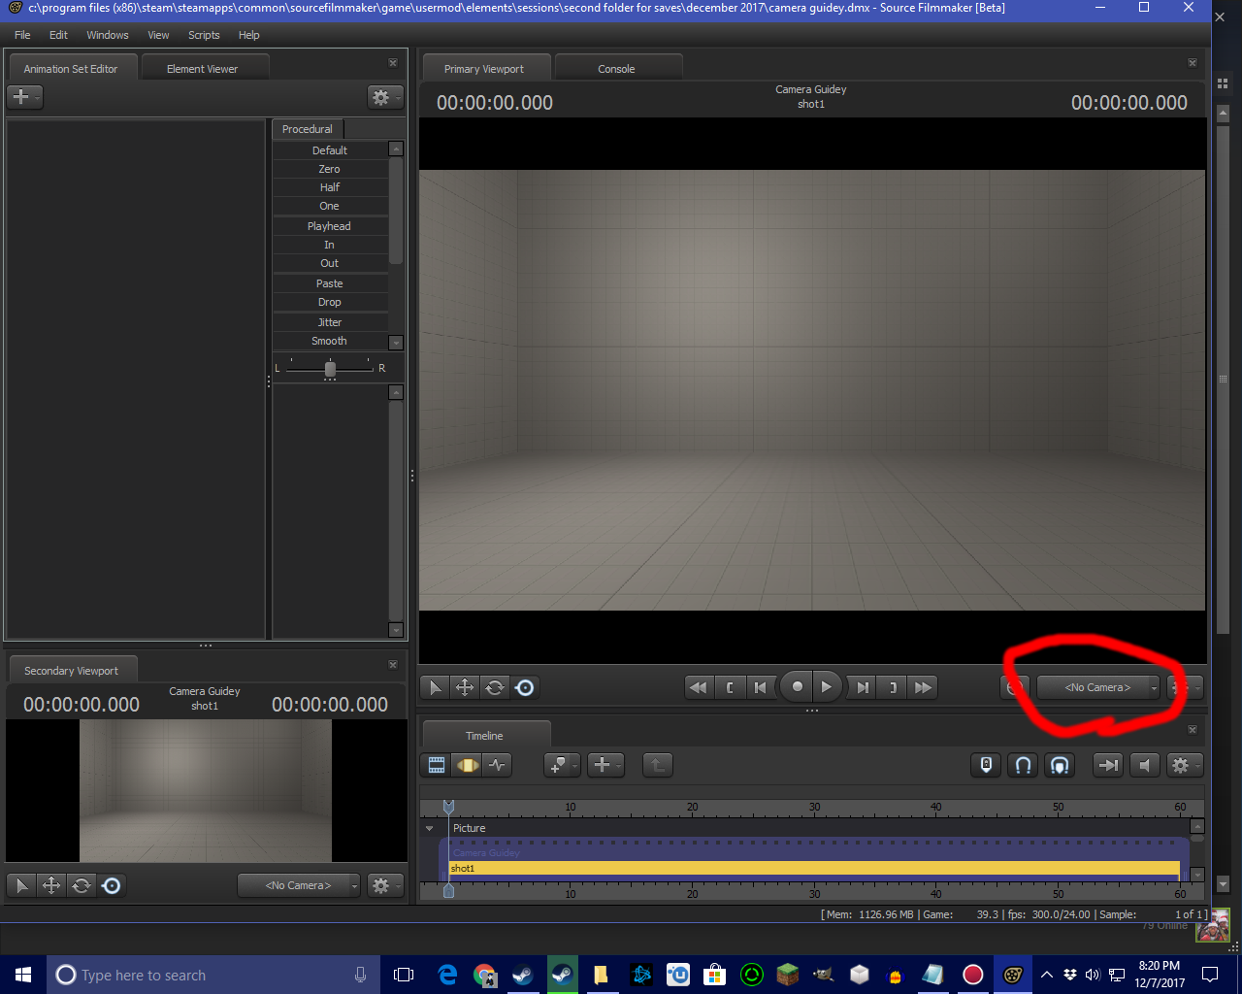Open Minecraft from the taskbar

(787, 975)
